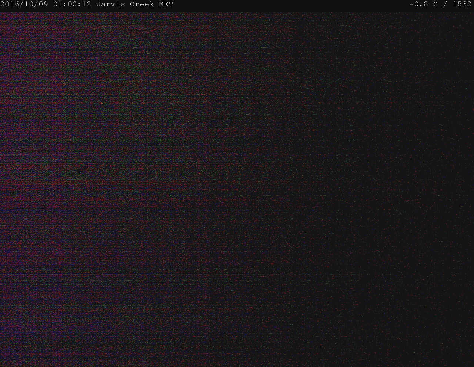Click the 1532 value
Image resolution: width=474 pixels, height=367 pixels.
coord(462,4)
